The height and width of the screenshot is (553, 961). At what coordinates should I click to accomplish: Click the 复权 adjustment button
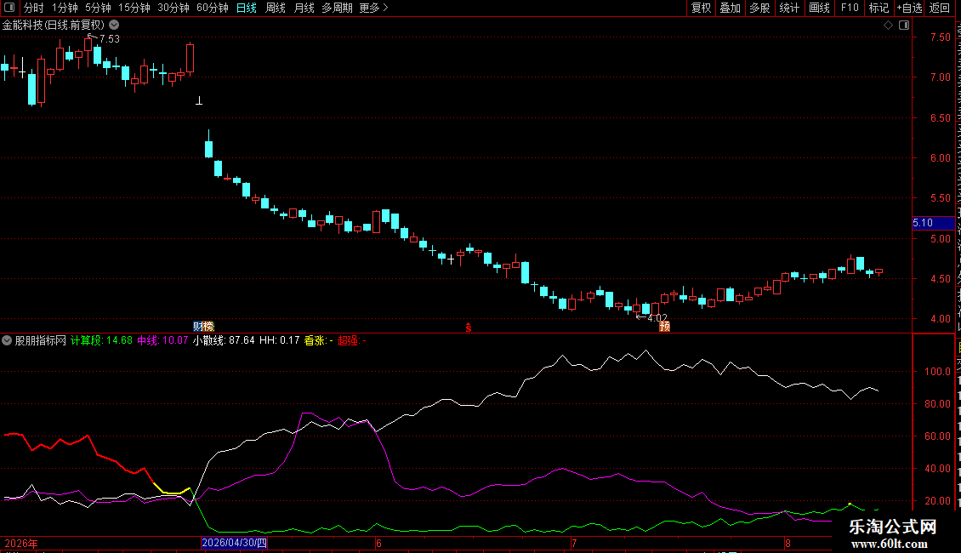point(701,8)
